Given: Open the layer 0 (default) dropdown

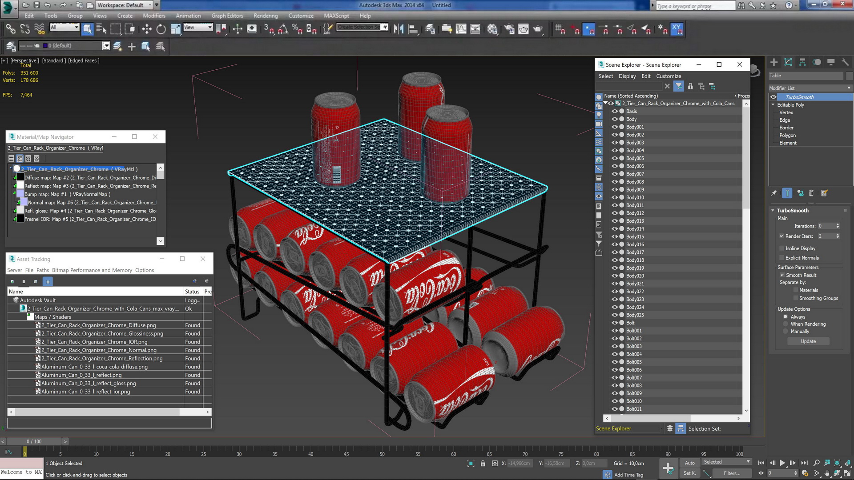Looking at the screenshot, I should tap(105, 46).
